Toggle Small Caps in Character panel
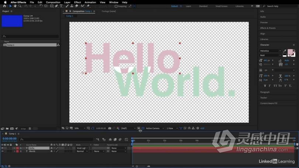Image resolution: width=299 pixels, height=168 pixels. pos(280,86)
